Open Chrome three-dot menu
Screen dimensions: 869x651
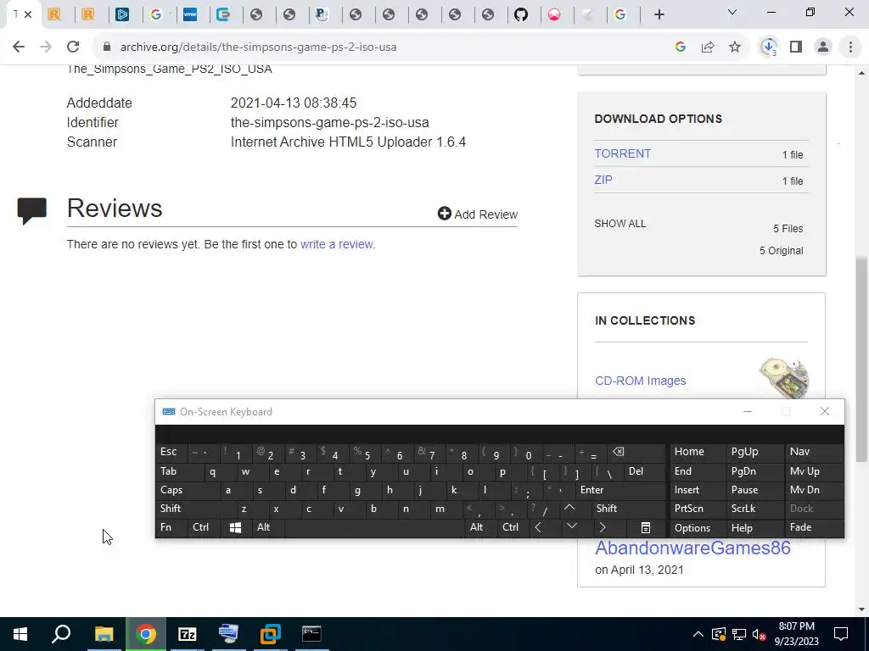click(x=850, y=47)
